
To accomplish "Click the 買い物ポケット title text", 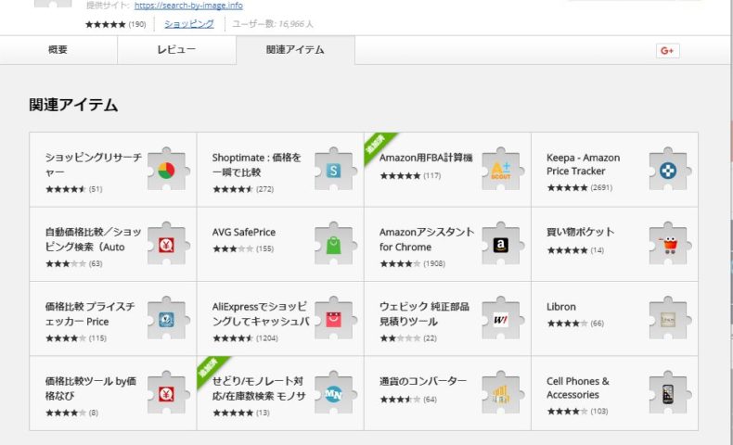I will (580, 232).
